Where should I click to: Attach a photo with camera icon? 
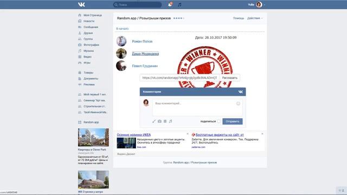(159, 121)
